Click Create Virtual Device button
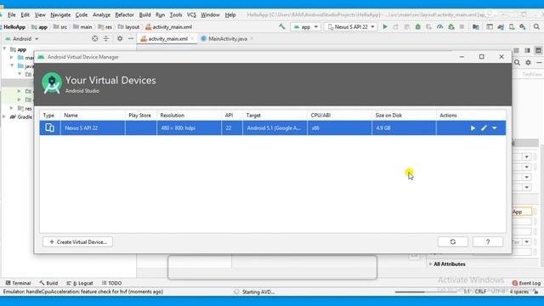The width and height of the screenshot is (544, 306). pos(77,241)
